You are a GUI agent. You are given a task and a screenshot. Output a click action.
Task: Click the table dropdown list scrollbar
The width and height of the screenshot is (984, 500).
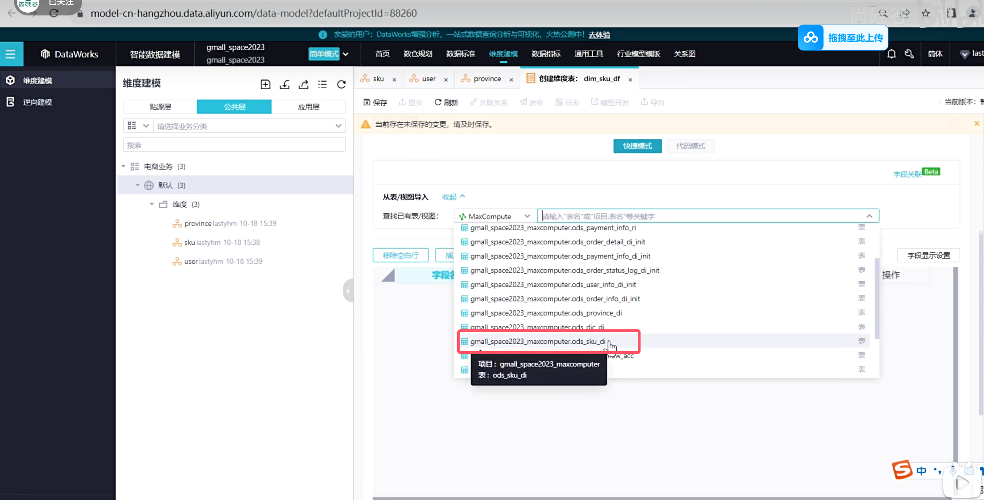click(877, 298)
